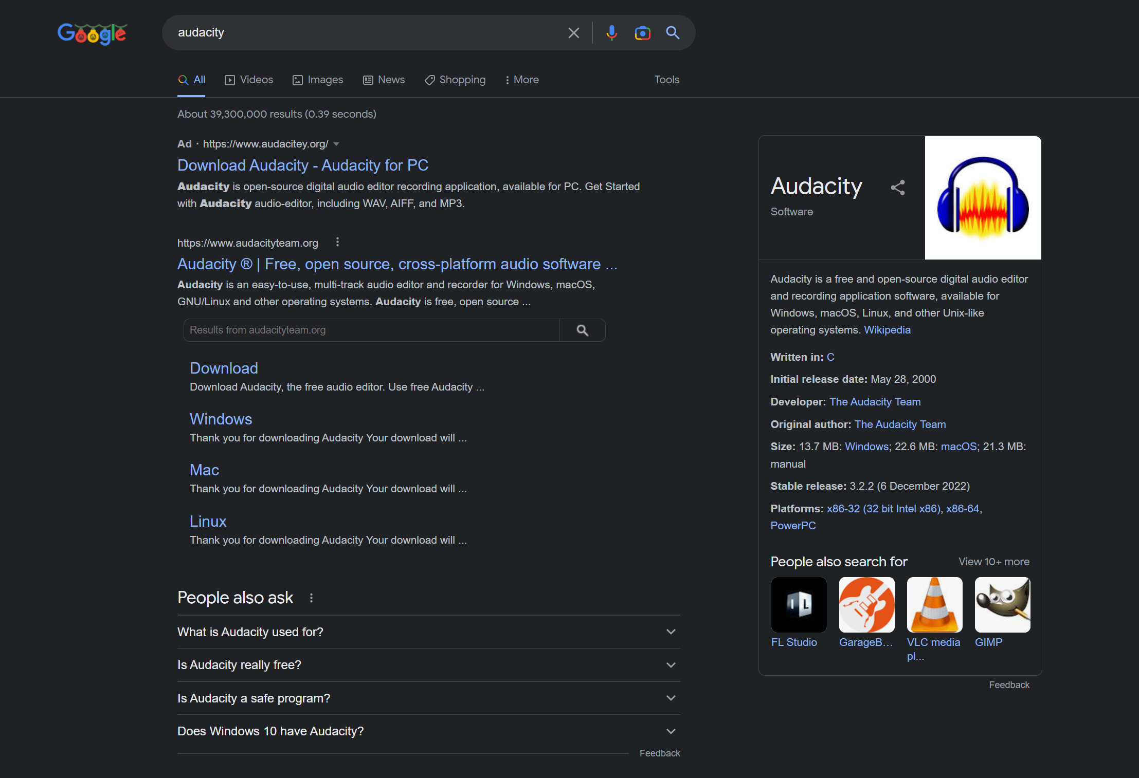Open the Windows sitelink

[x=221, y=419]
